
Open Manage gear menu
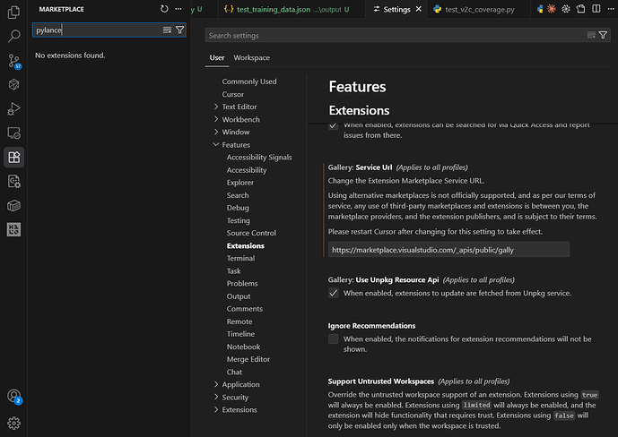(x=13, y=424)
